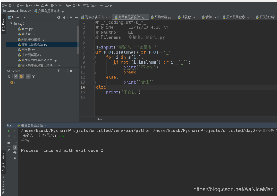This screenshot has height=196, width=277.
Task: Toggle Autoscroll to Source in Structure toolbar
Action: 28,76
